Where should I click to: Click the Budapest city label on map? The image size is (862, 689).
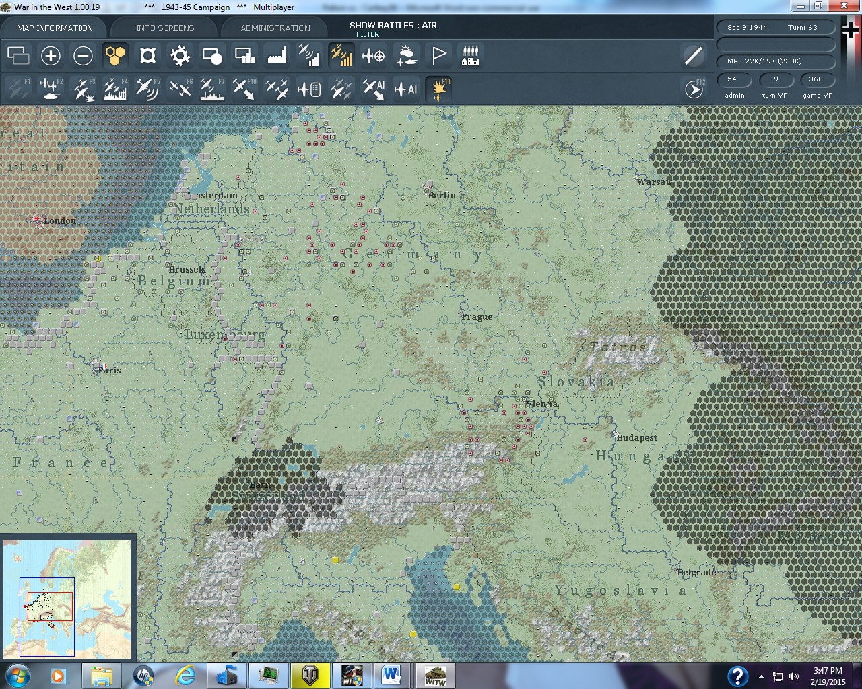[x=636, y=437]
